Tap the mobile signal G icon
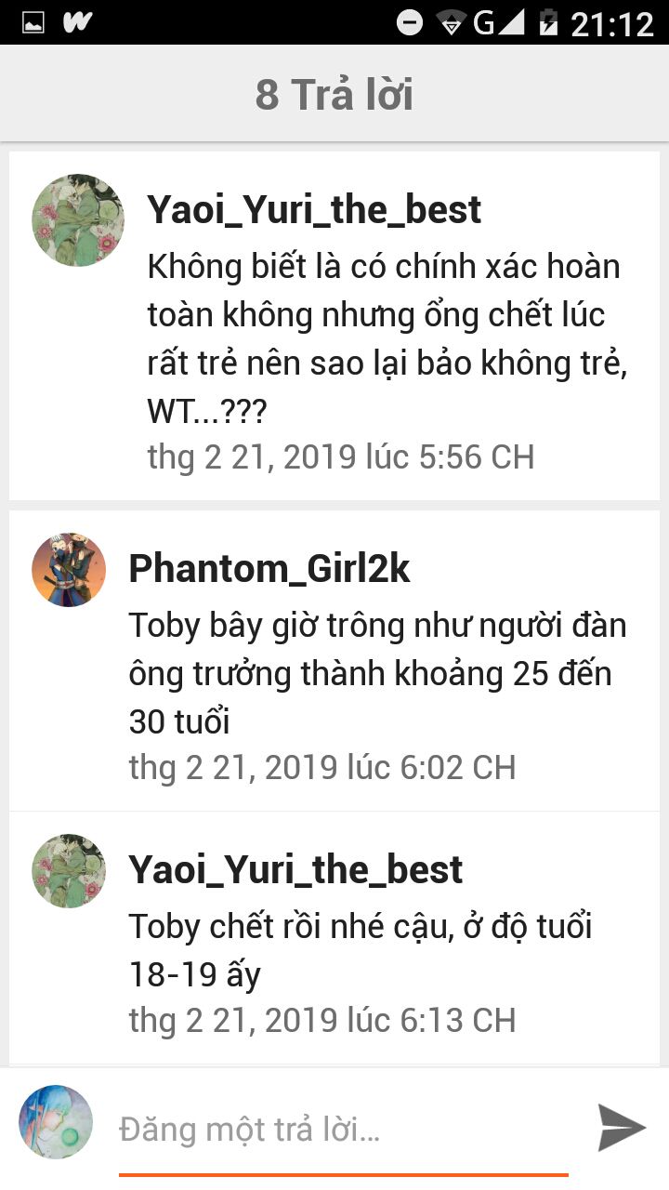 (498, 22)
